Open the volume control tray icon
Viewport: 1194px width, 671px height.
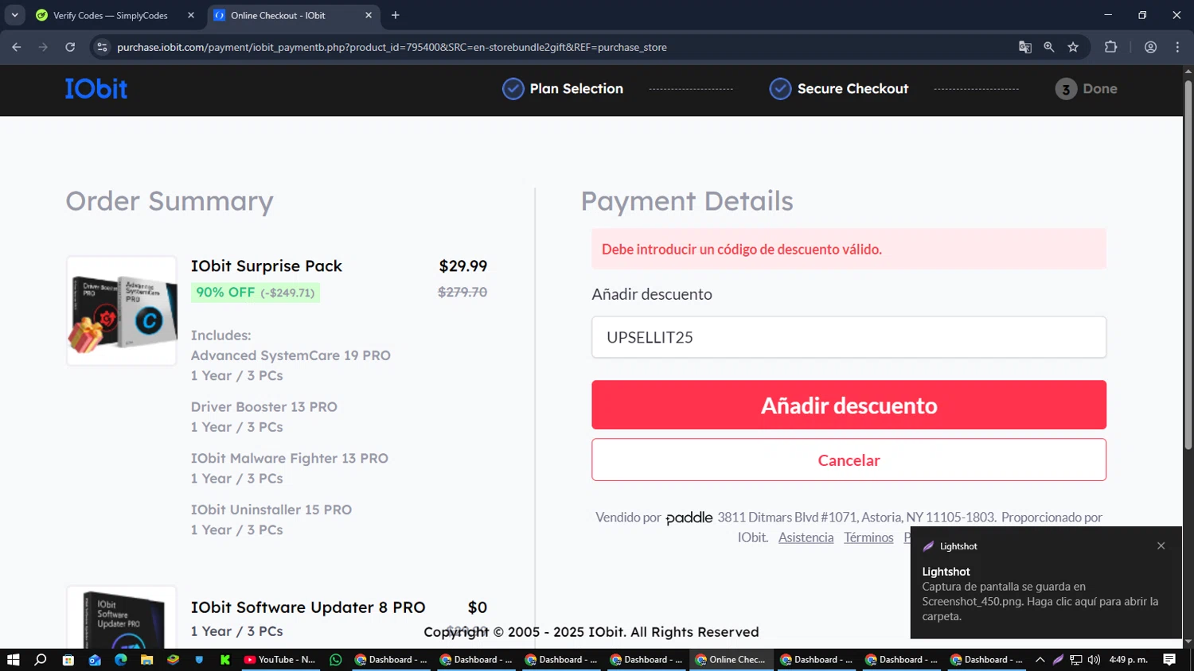pos(1094,660)
